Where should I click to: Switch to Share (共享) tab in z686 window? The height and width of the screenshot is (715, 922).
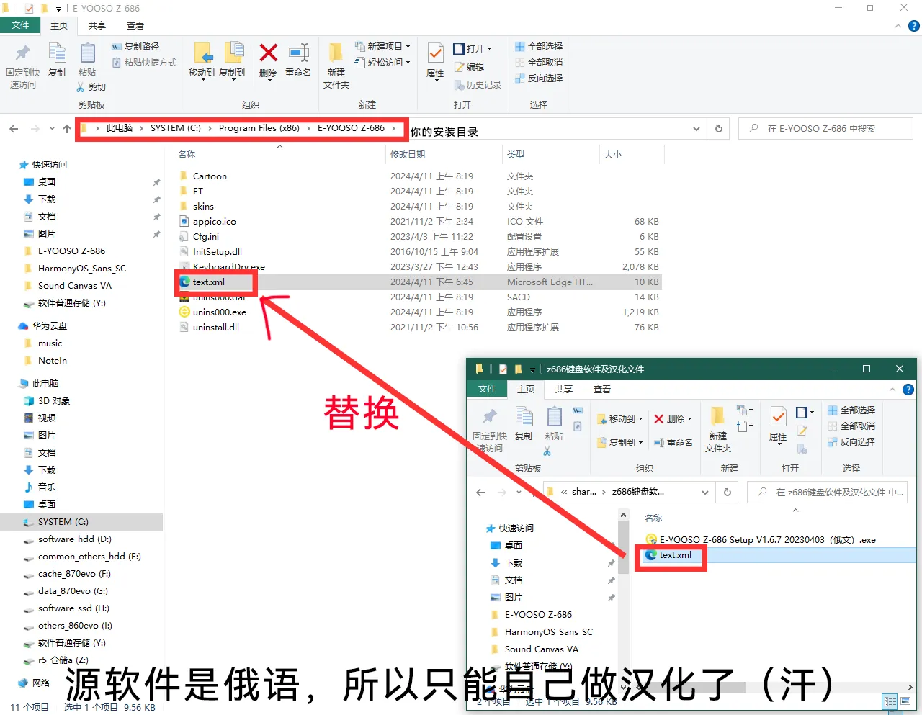(x=564, y=389)
